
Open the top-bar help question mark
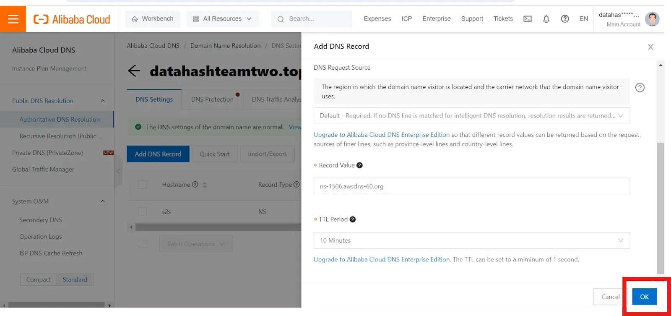565,19
